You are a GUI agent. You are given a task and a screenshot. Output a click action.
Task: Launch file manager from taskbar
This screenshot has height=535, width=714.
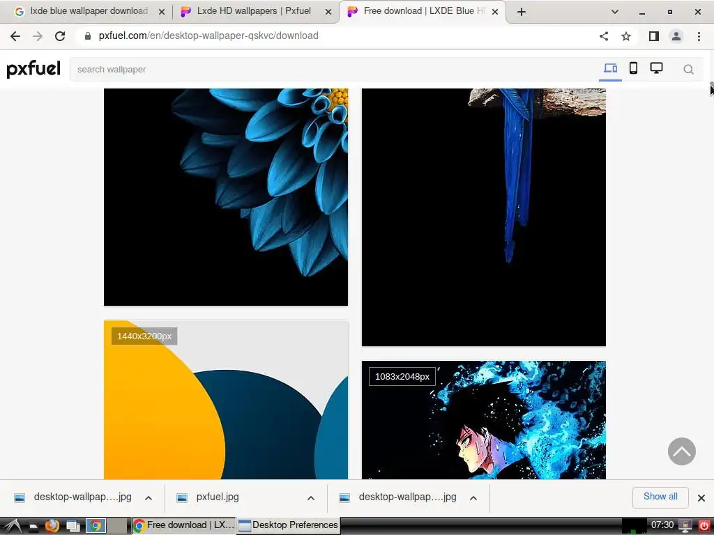click(33, 527)
